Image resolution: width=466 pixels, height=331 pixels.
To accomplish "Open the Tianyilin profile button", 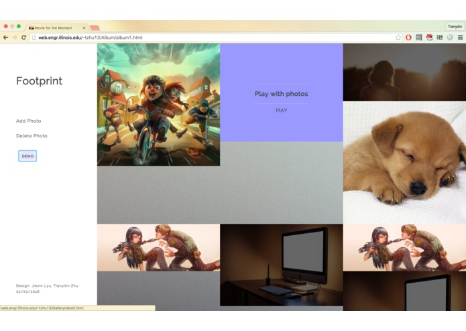I will [455, 26].
